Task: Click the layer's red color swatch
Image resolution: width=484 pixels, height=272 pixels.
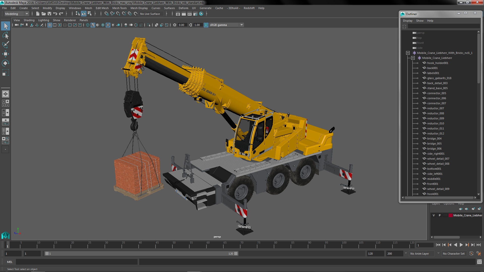Action: pos(450,215)
